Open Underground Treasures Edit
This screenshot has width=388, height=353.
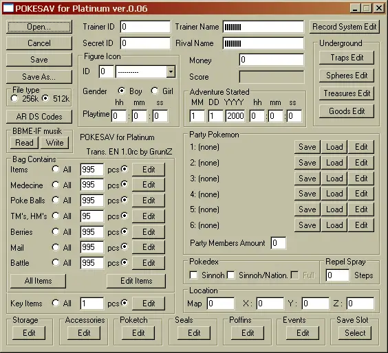(347, 93)
